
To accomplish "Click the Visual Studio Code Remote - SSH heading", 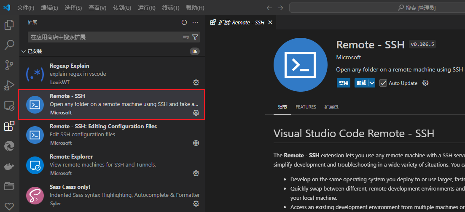I will click(354, 133).
